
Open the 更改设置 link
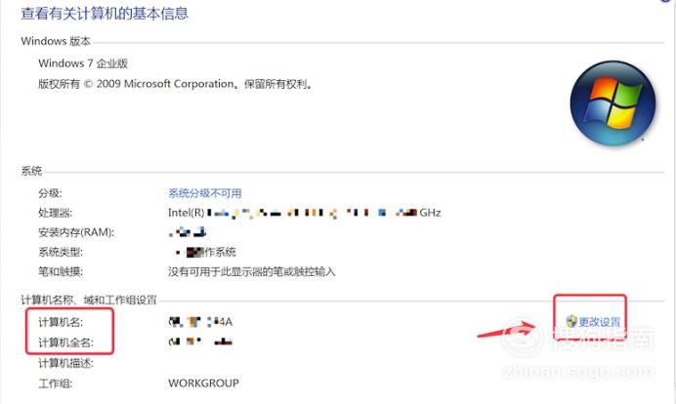pyautogui.click(x=599, y=322)
